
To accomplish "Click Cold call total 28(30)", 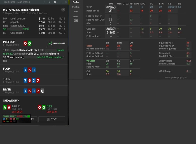I will [111, 29].
